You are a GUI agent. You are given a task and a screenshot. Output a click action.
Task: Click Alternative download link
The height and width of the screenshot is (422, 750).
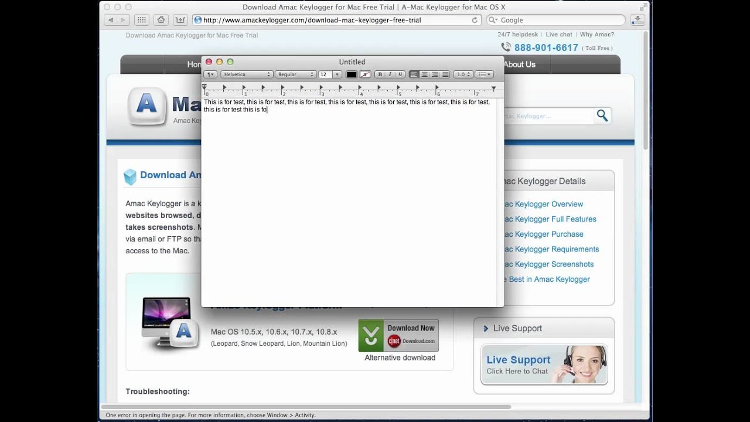click(400, 358)
